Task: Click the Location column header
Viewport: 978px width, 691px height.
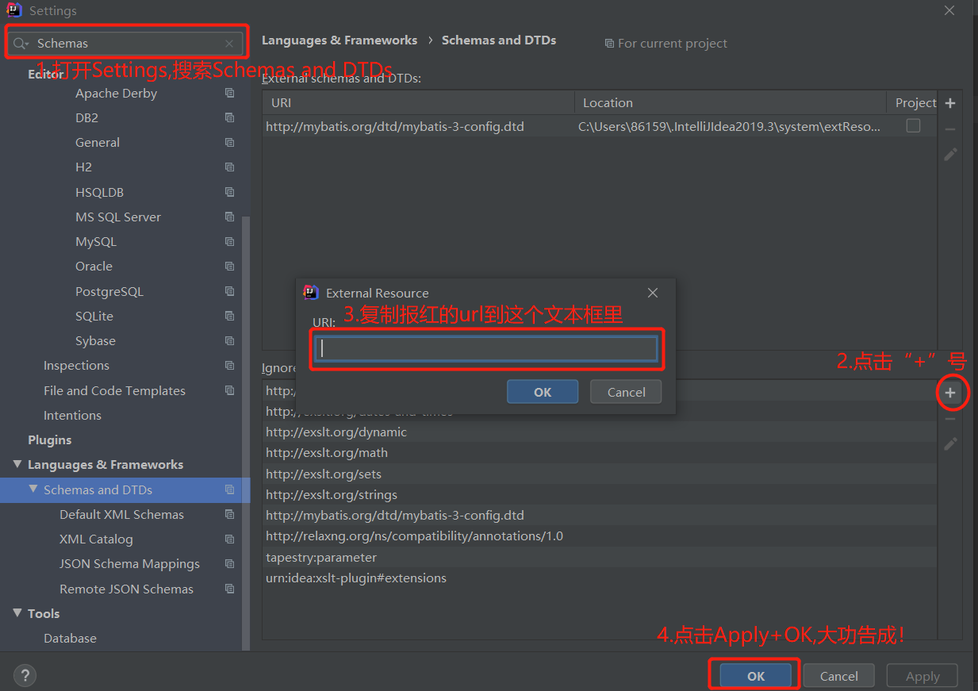Action: click(x=731, y=102)
